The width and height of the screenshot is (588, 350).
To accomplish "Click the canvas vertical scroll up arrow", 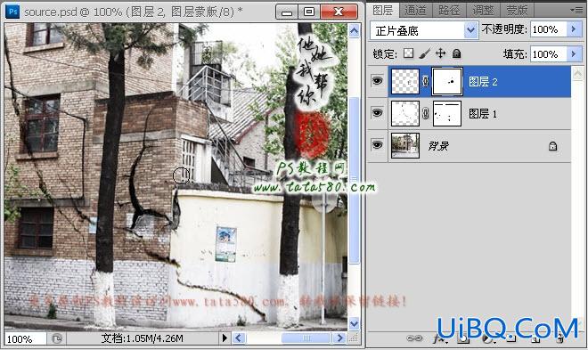I will click(x=354, y=31).
